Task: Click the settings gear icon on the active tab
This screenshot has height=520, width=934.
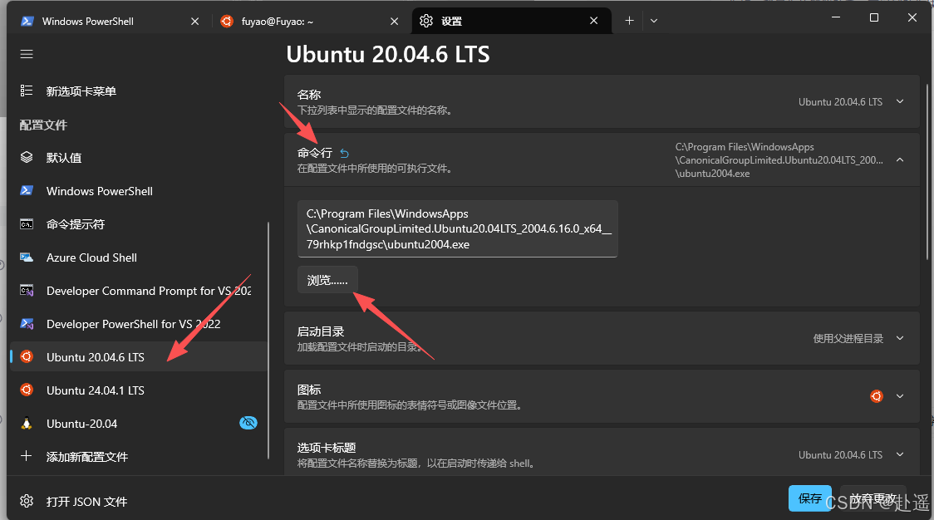Action: (426, 22)
